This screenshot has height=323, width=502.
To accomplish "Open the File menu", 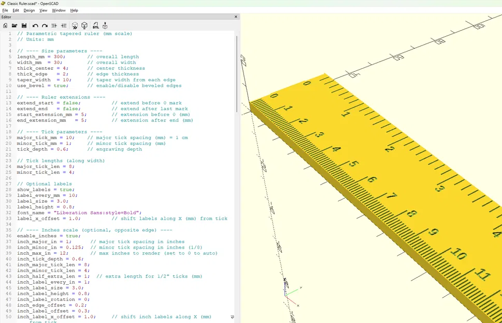I will tap(5, 10).
